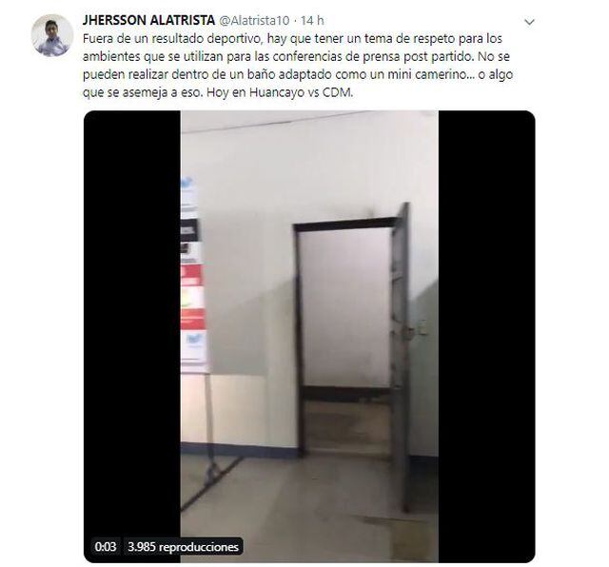
Task: Click the 3.985 reproducciones view counter
Action: click(183, 546)
